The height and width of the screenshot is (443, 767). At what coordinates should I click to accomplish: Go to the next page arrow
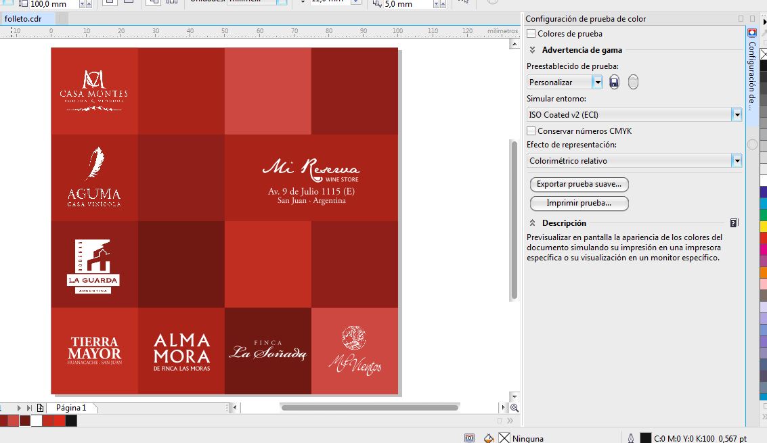coord(19,408)
